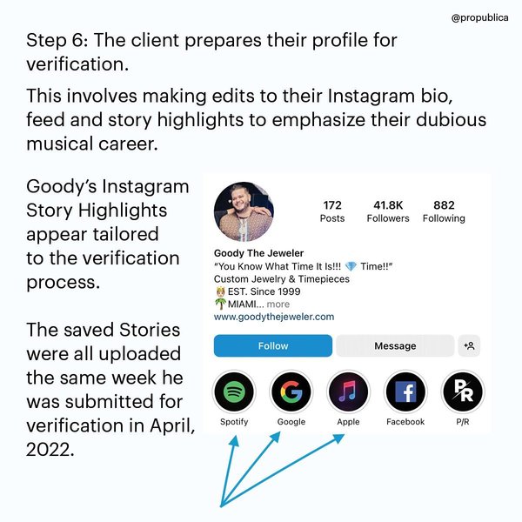522x522 pixels.
Task: Select the "Goody The Jeweler" profile name
Action: 258,253
